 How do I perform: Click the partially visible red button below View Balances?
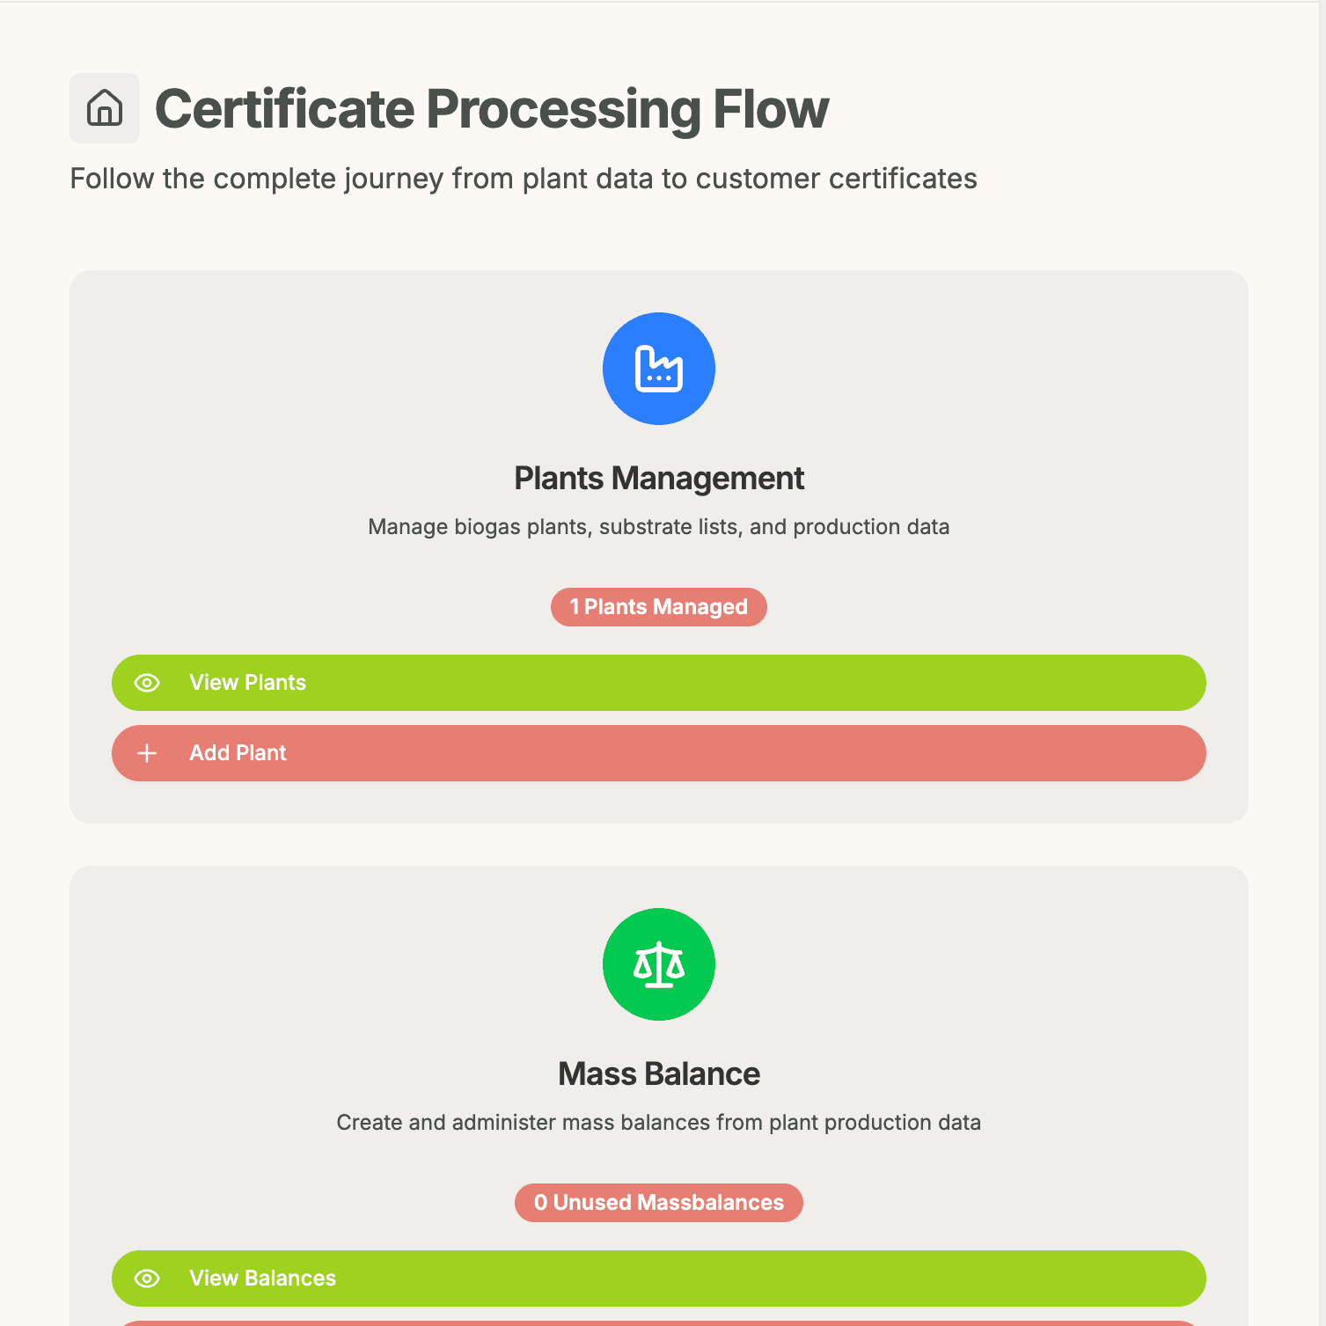(658, 1322)
